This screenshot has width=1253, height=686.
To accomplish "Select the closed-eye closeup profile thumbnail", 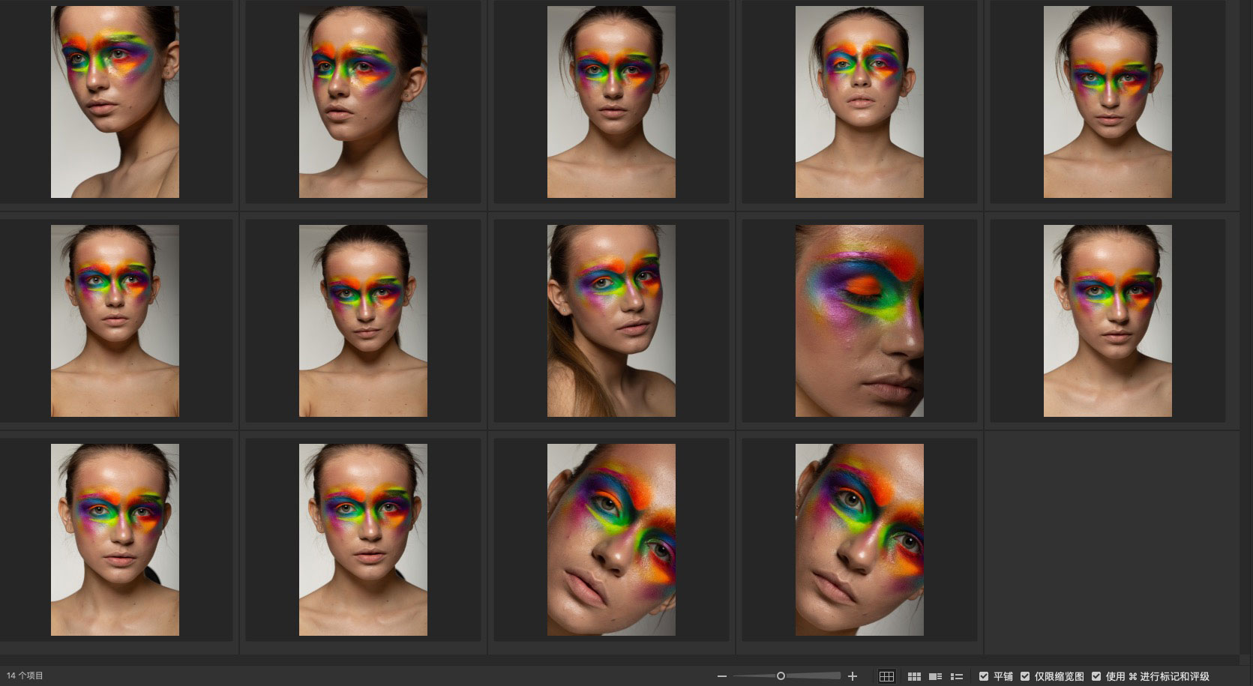I will click(859, 321).
